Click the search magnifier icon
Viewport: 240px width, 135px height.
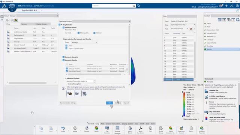(x=133, y=6)
